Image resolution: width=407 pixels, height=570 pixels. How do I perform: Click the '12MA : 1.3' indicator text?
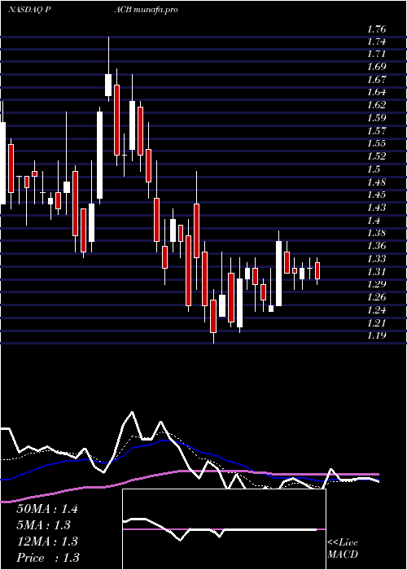pos(47,541)
